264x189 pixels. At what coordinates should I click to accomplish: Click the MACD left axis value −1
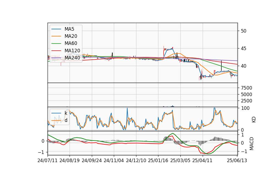coord(41,152)
